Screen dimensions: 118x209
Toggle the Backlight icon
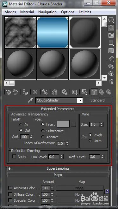click(x=111, y=28)
